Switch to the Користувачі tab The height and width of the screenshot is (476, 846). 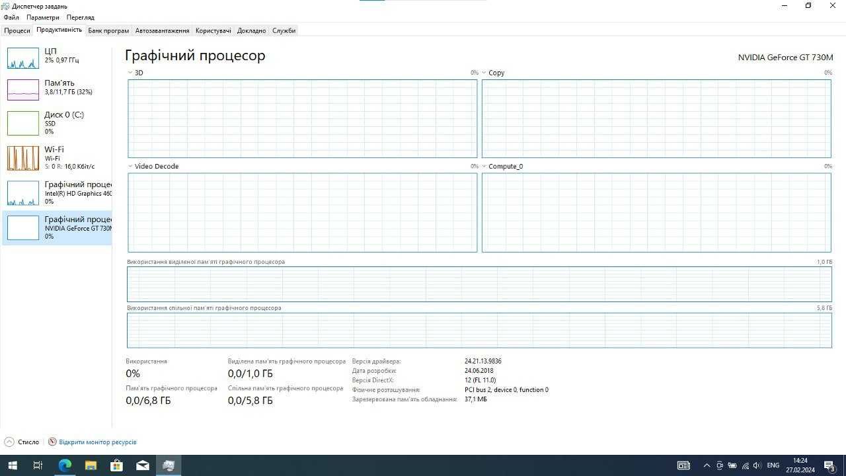pos(213,30)
